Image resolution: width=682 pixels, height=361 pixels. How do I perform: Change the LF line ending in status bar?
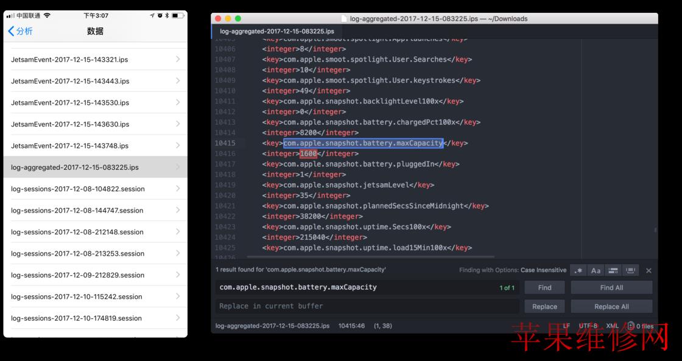[566, 326]
